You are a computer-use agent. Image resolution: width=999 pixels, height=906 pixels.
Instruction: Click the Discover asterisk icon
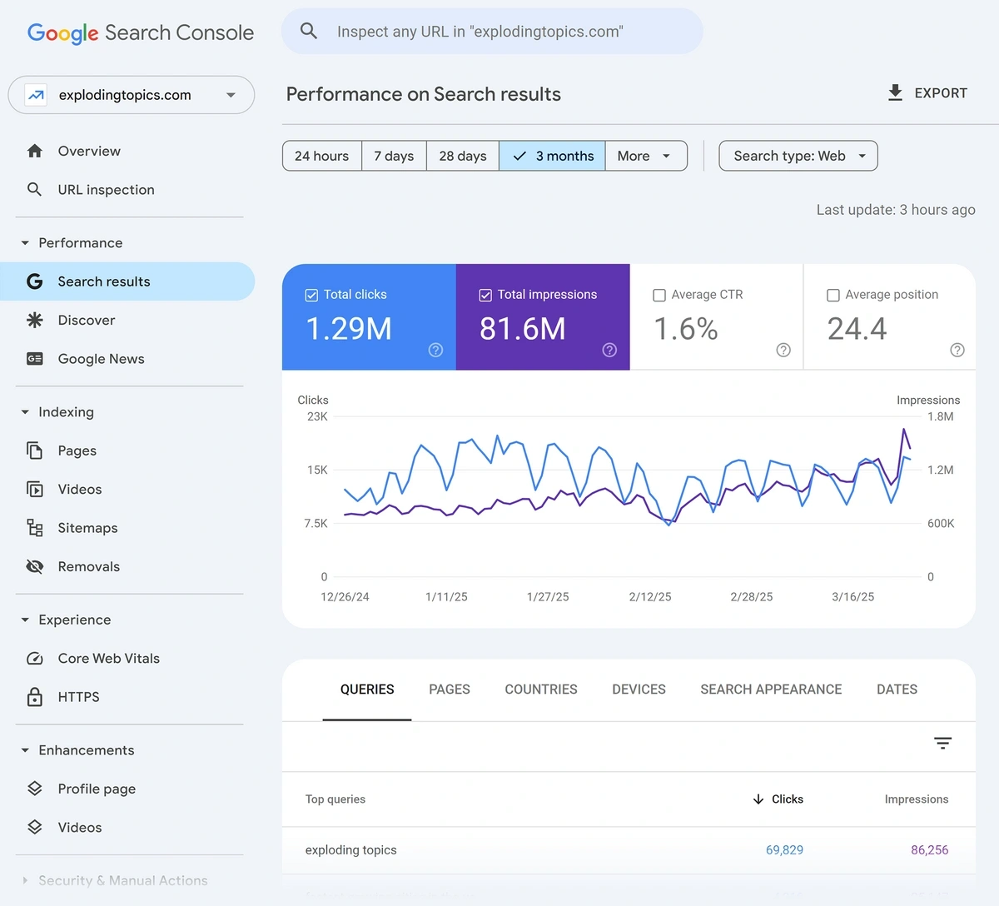tap(35, 320)
